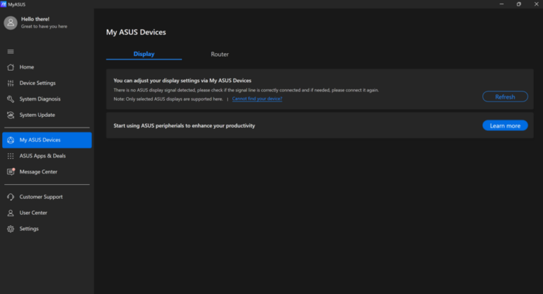Click the MyASUS logo in title bar
This screenshot has height=294, width=543.
tap(3, 4)
